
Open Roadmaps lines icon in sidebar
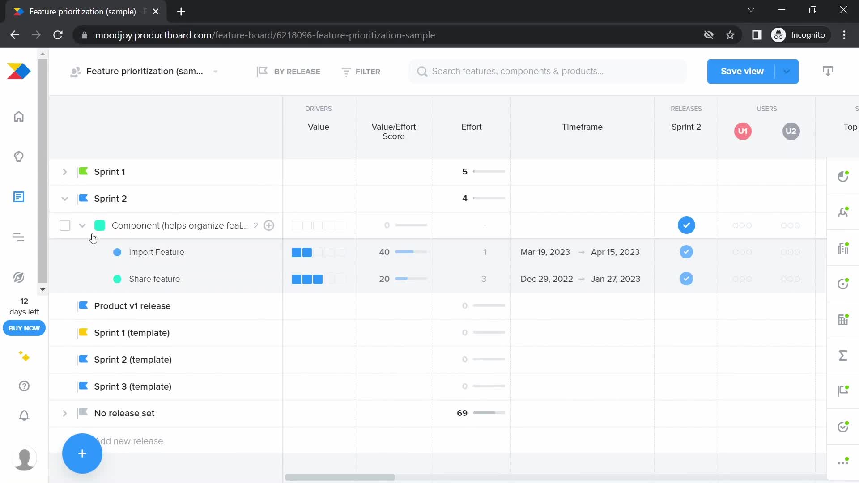tap(19, 237)
